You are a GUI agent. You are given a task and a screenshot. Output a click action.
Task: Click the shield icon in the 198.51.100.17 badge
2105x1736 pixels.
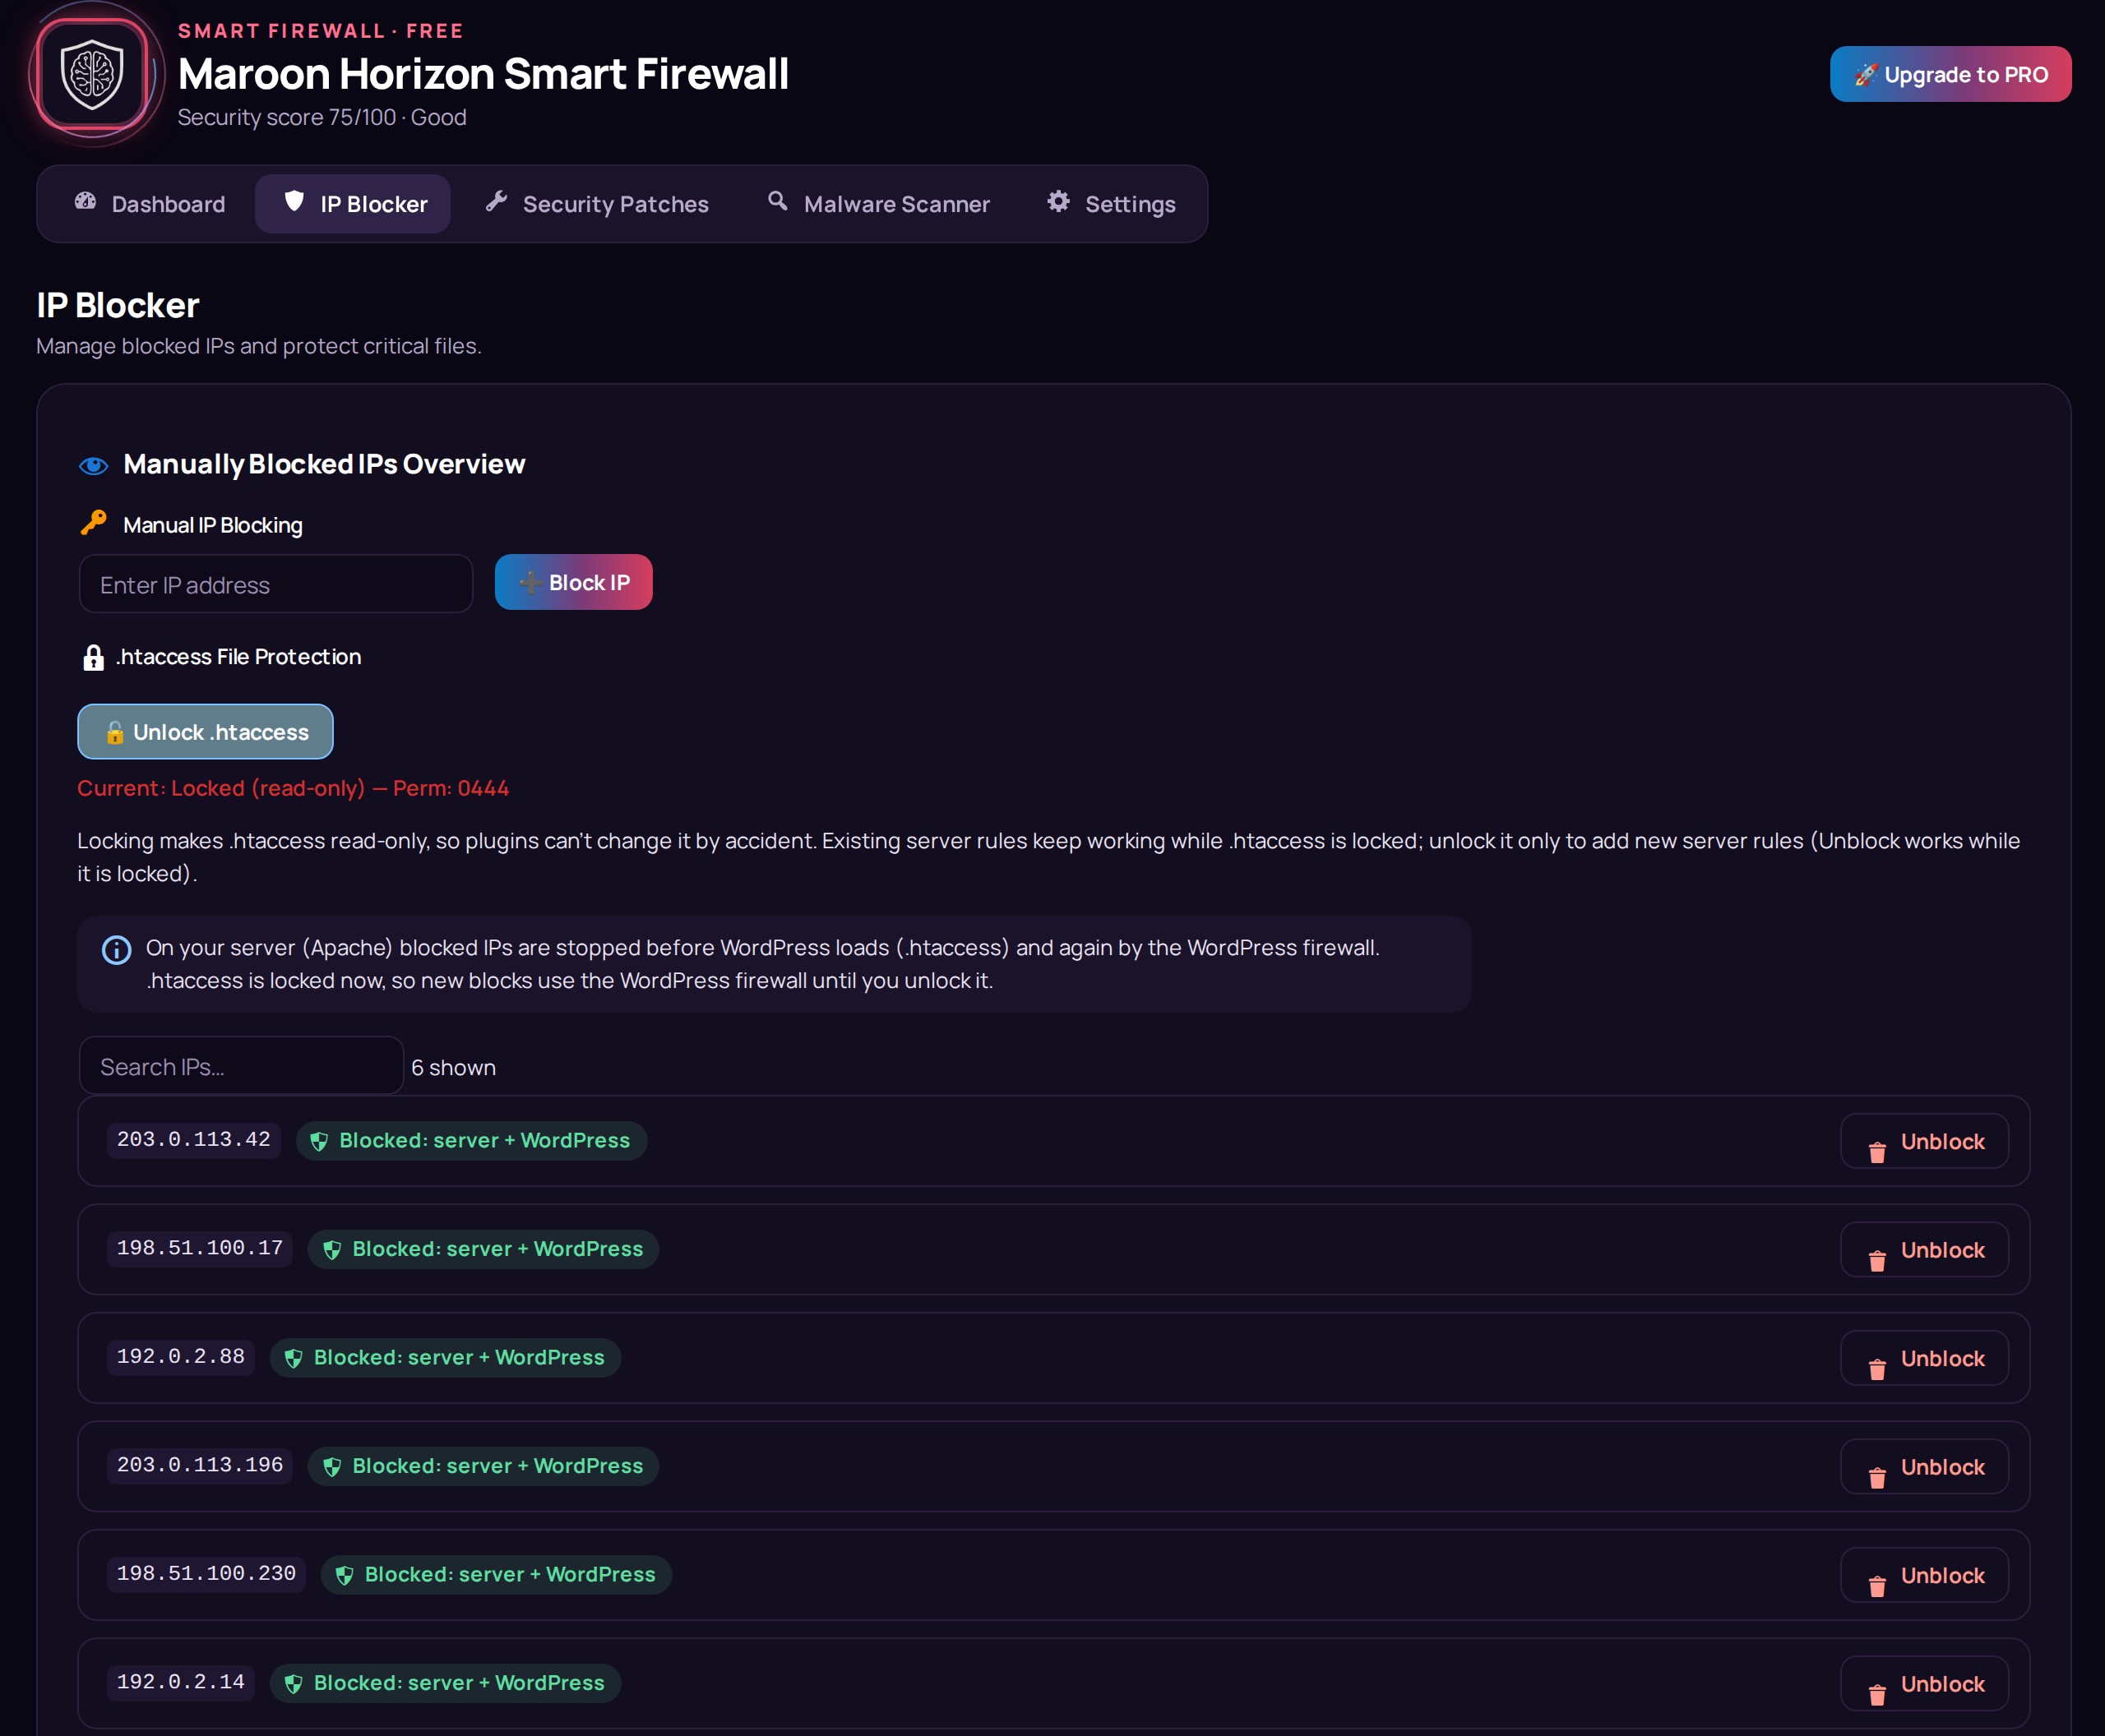(332, 1250)
